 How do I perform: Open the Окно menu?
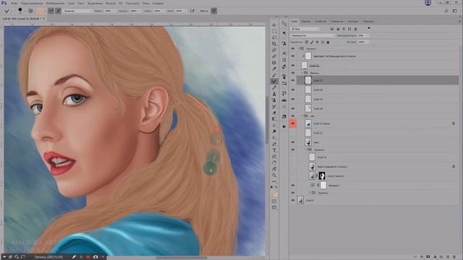coord(145,3)
